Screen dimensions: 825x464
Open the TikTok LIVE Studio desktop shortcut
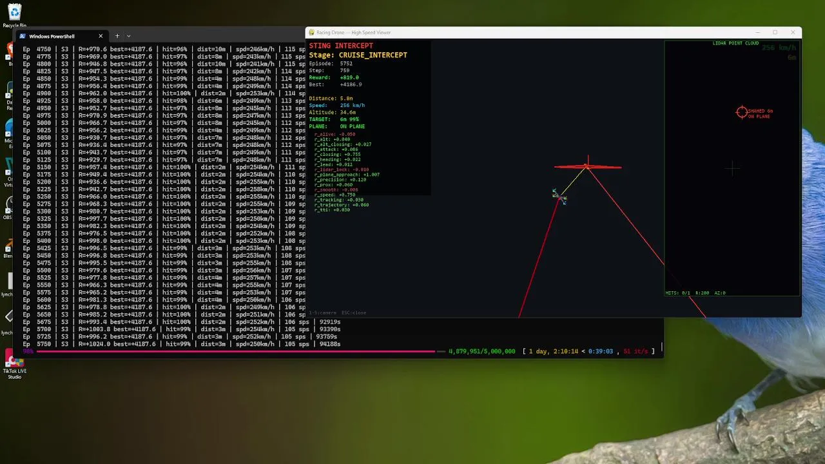(x=14, y=365)
